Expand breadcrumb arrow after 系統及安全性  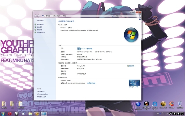point(62,16)
